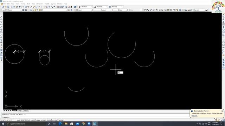Select the Arc tool in Draw toolbar

coord(1,27)
